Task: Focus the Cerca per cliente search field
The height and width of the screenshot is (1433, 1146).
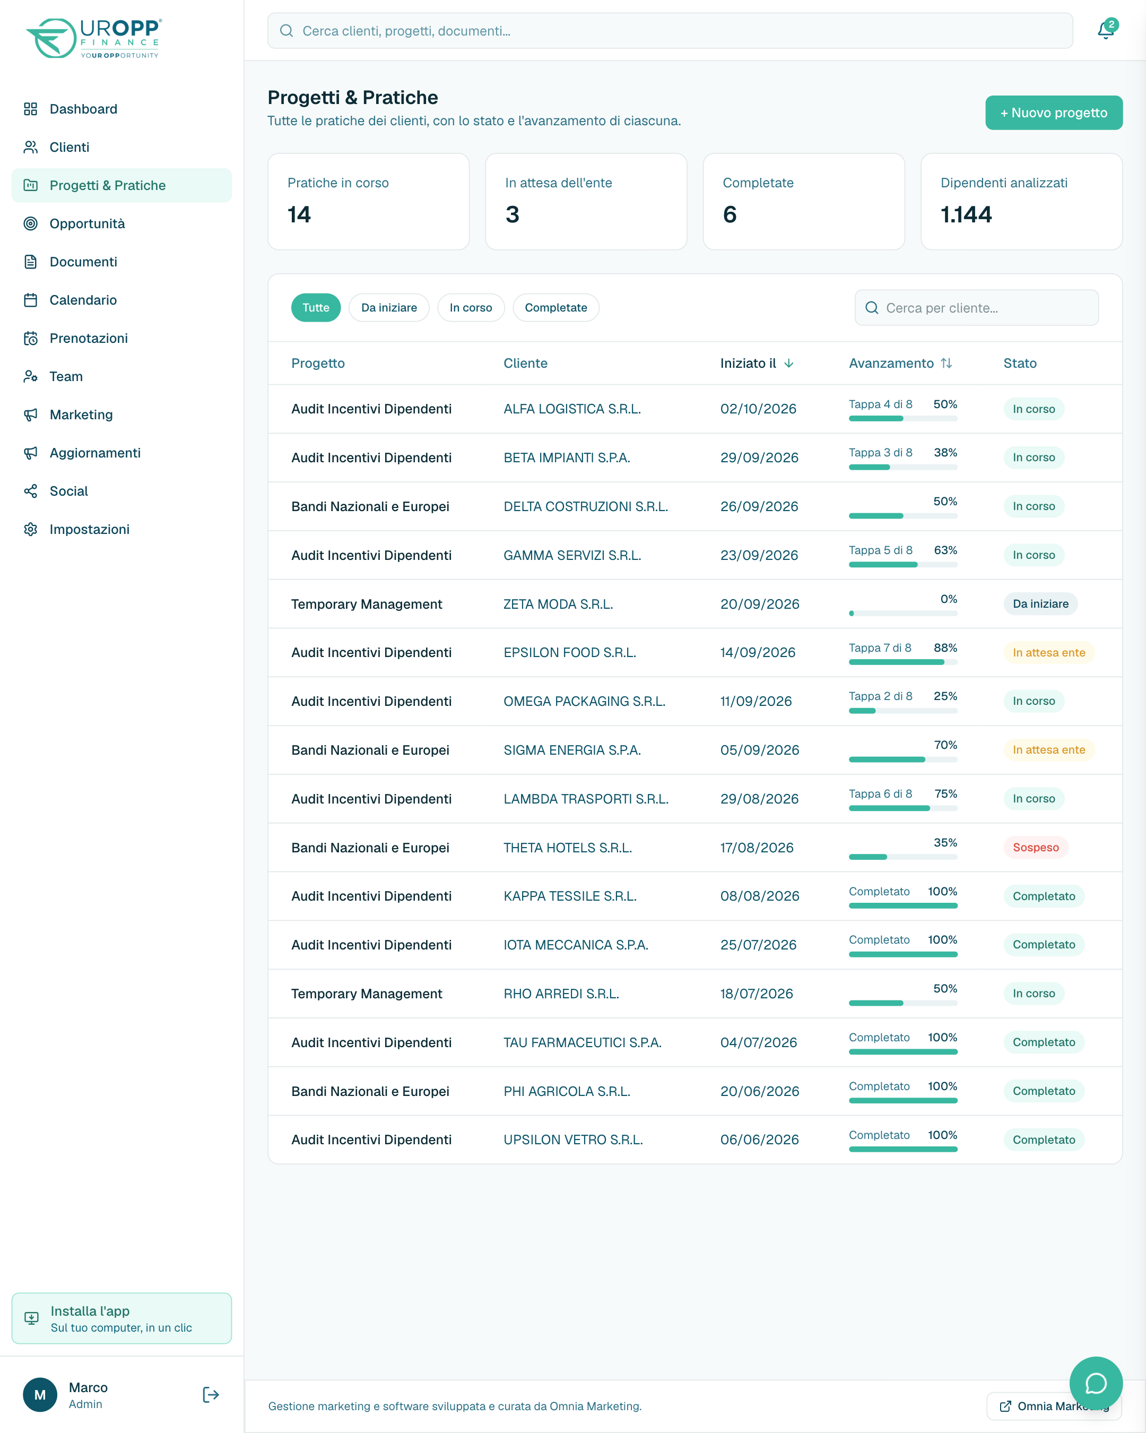Action: tap(976, 308)
